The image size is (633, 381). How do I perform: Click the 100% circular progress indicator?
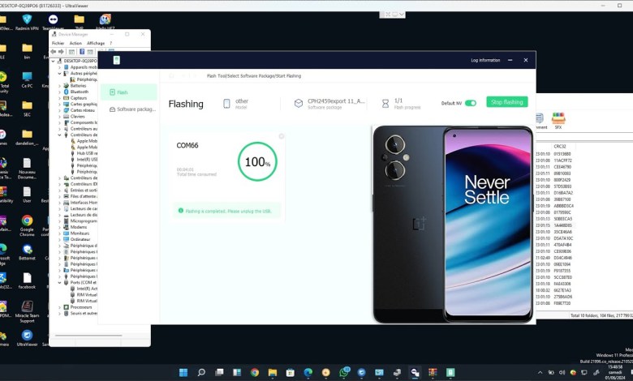pyautogui.click(x=256, y=161)
